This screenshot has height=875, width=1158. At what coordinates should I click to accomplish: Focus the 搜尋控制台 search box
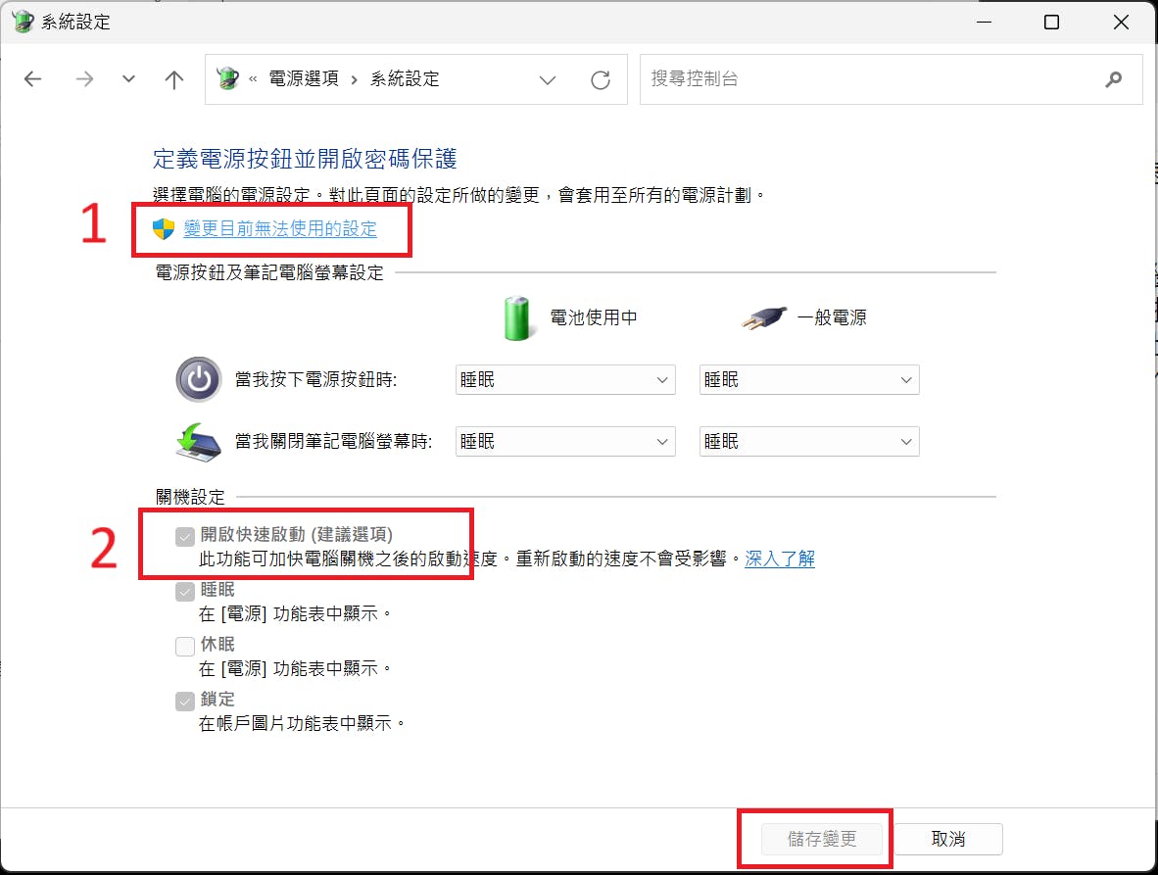(891, 79)
